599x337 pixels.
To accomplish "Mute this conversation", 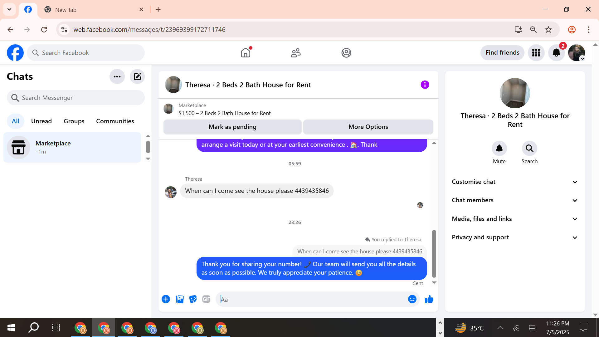I will [x=499, y=149].
